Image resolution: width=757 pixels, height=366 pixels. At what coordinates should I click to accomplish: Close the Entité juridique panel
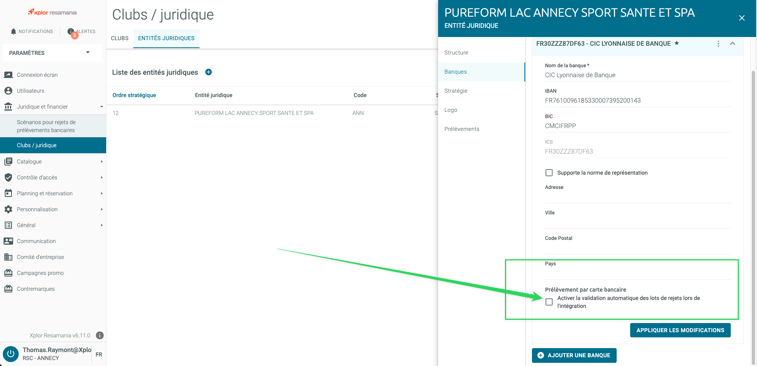click(742, 18)
